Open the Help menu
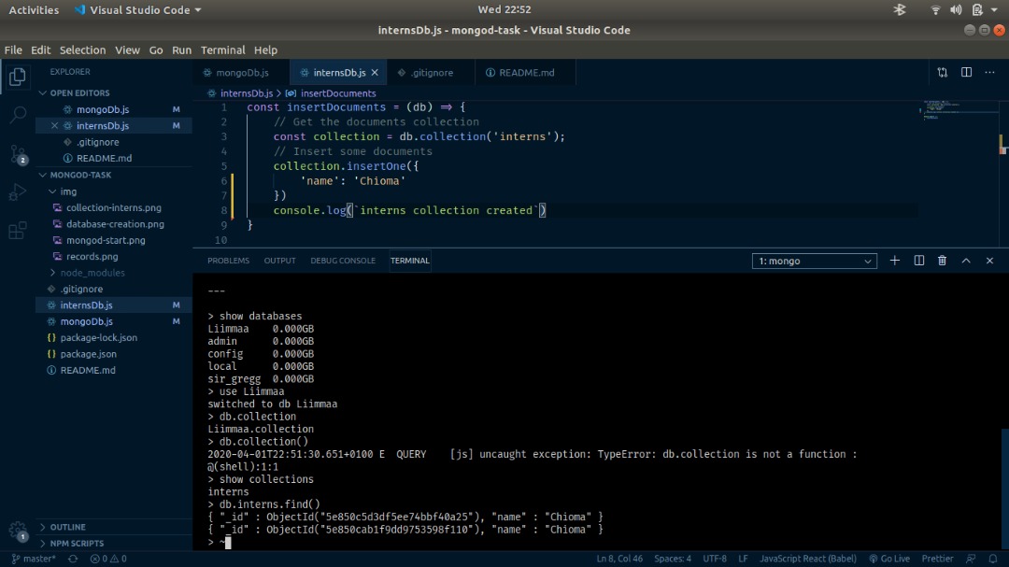This screenshot has width=1009, height=567. coord(265,50)
